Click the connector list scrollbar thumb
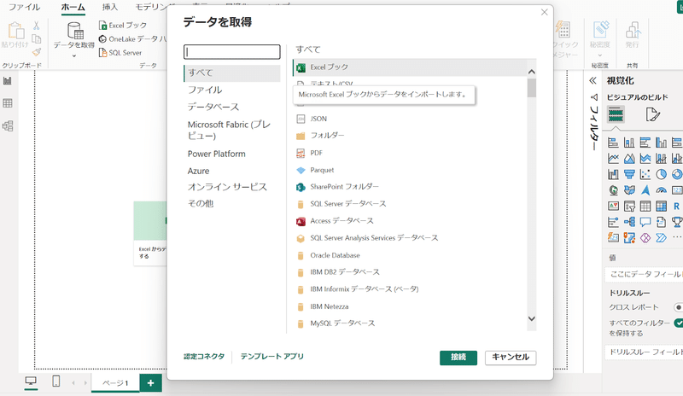Viewport: 683px width, 396px height. click(531, 88)
